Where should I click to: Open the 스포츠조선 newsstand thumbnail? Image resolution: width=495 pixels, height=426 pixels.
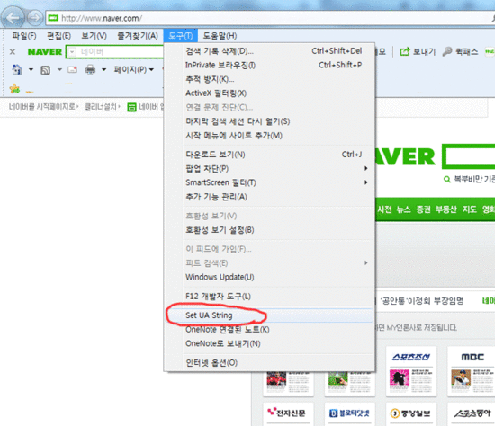[x=411, y=371]
